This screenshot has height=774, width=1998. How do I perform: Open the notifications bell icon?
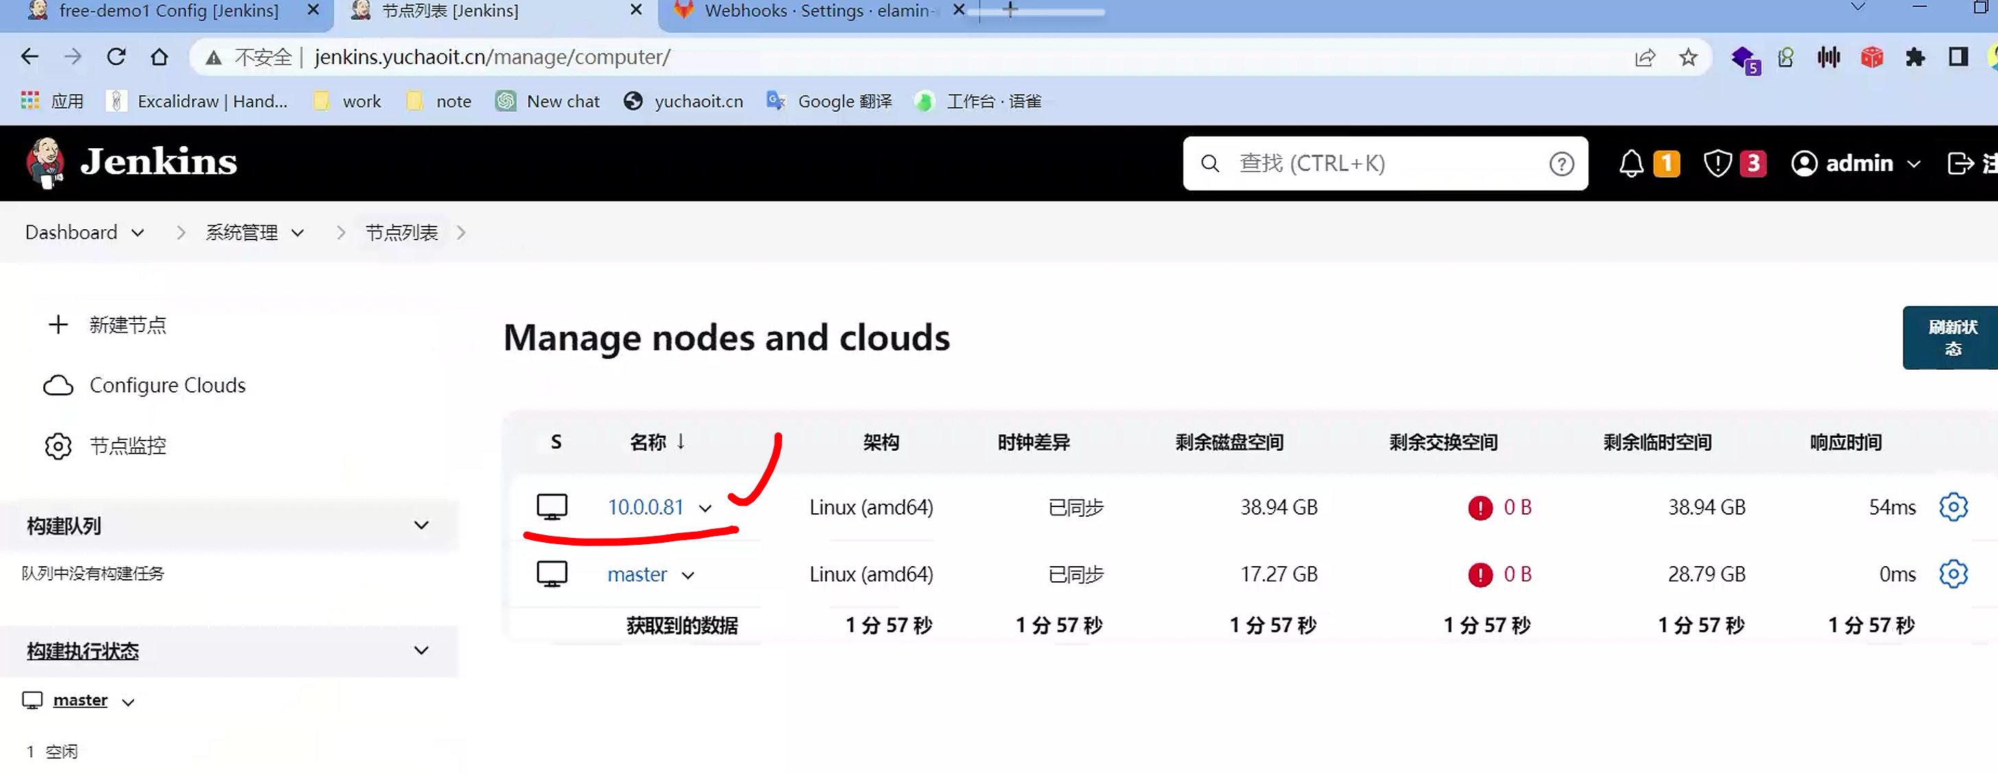coord(1630,163)
